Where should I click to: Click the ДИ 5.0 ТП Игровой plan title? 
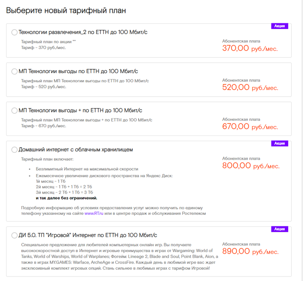pos(88,236)
